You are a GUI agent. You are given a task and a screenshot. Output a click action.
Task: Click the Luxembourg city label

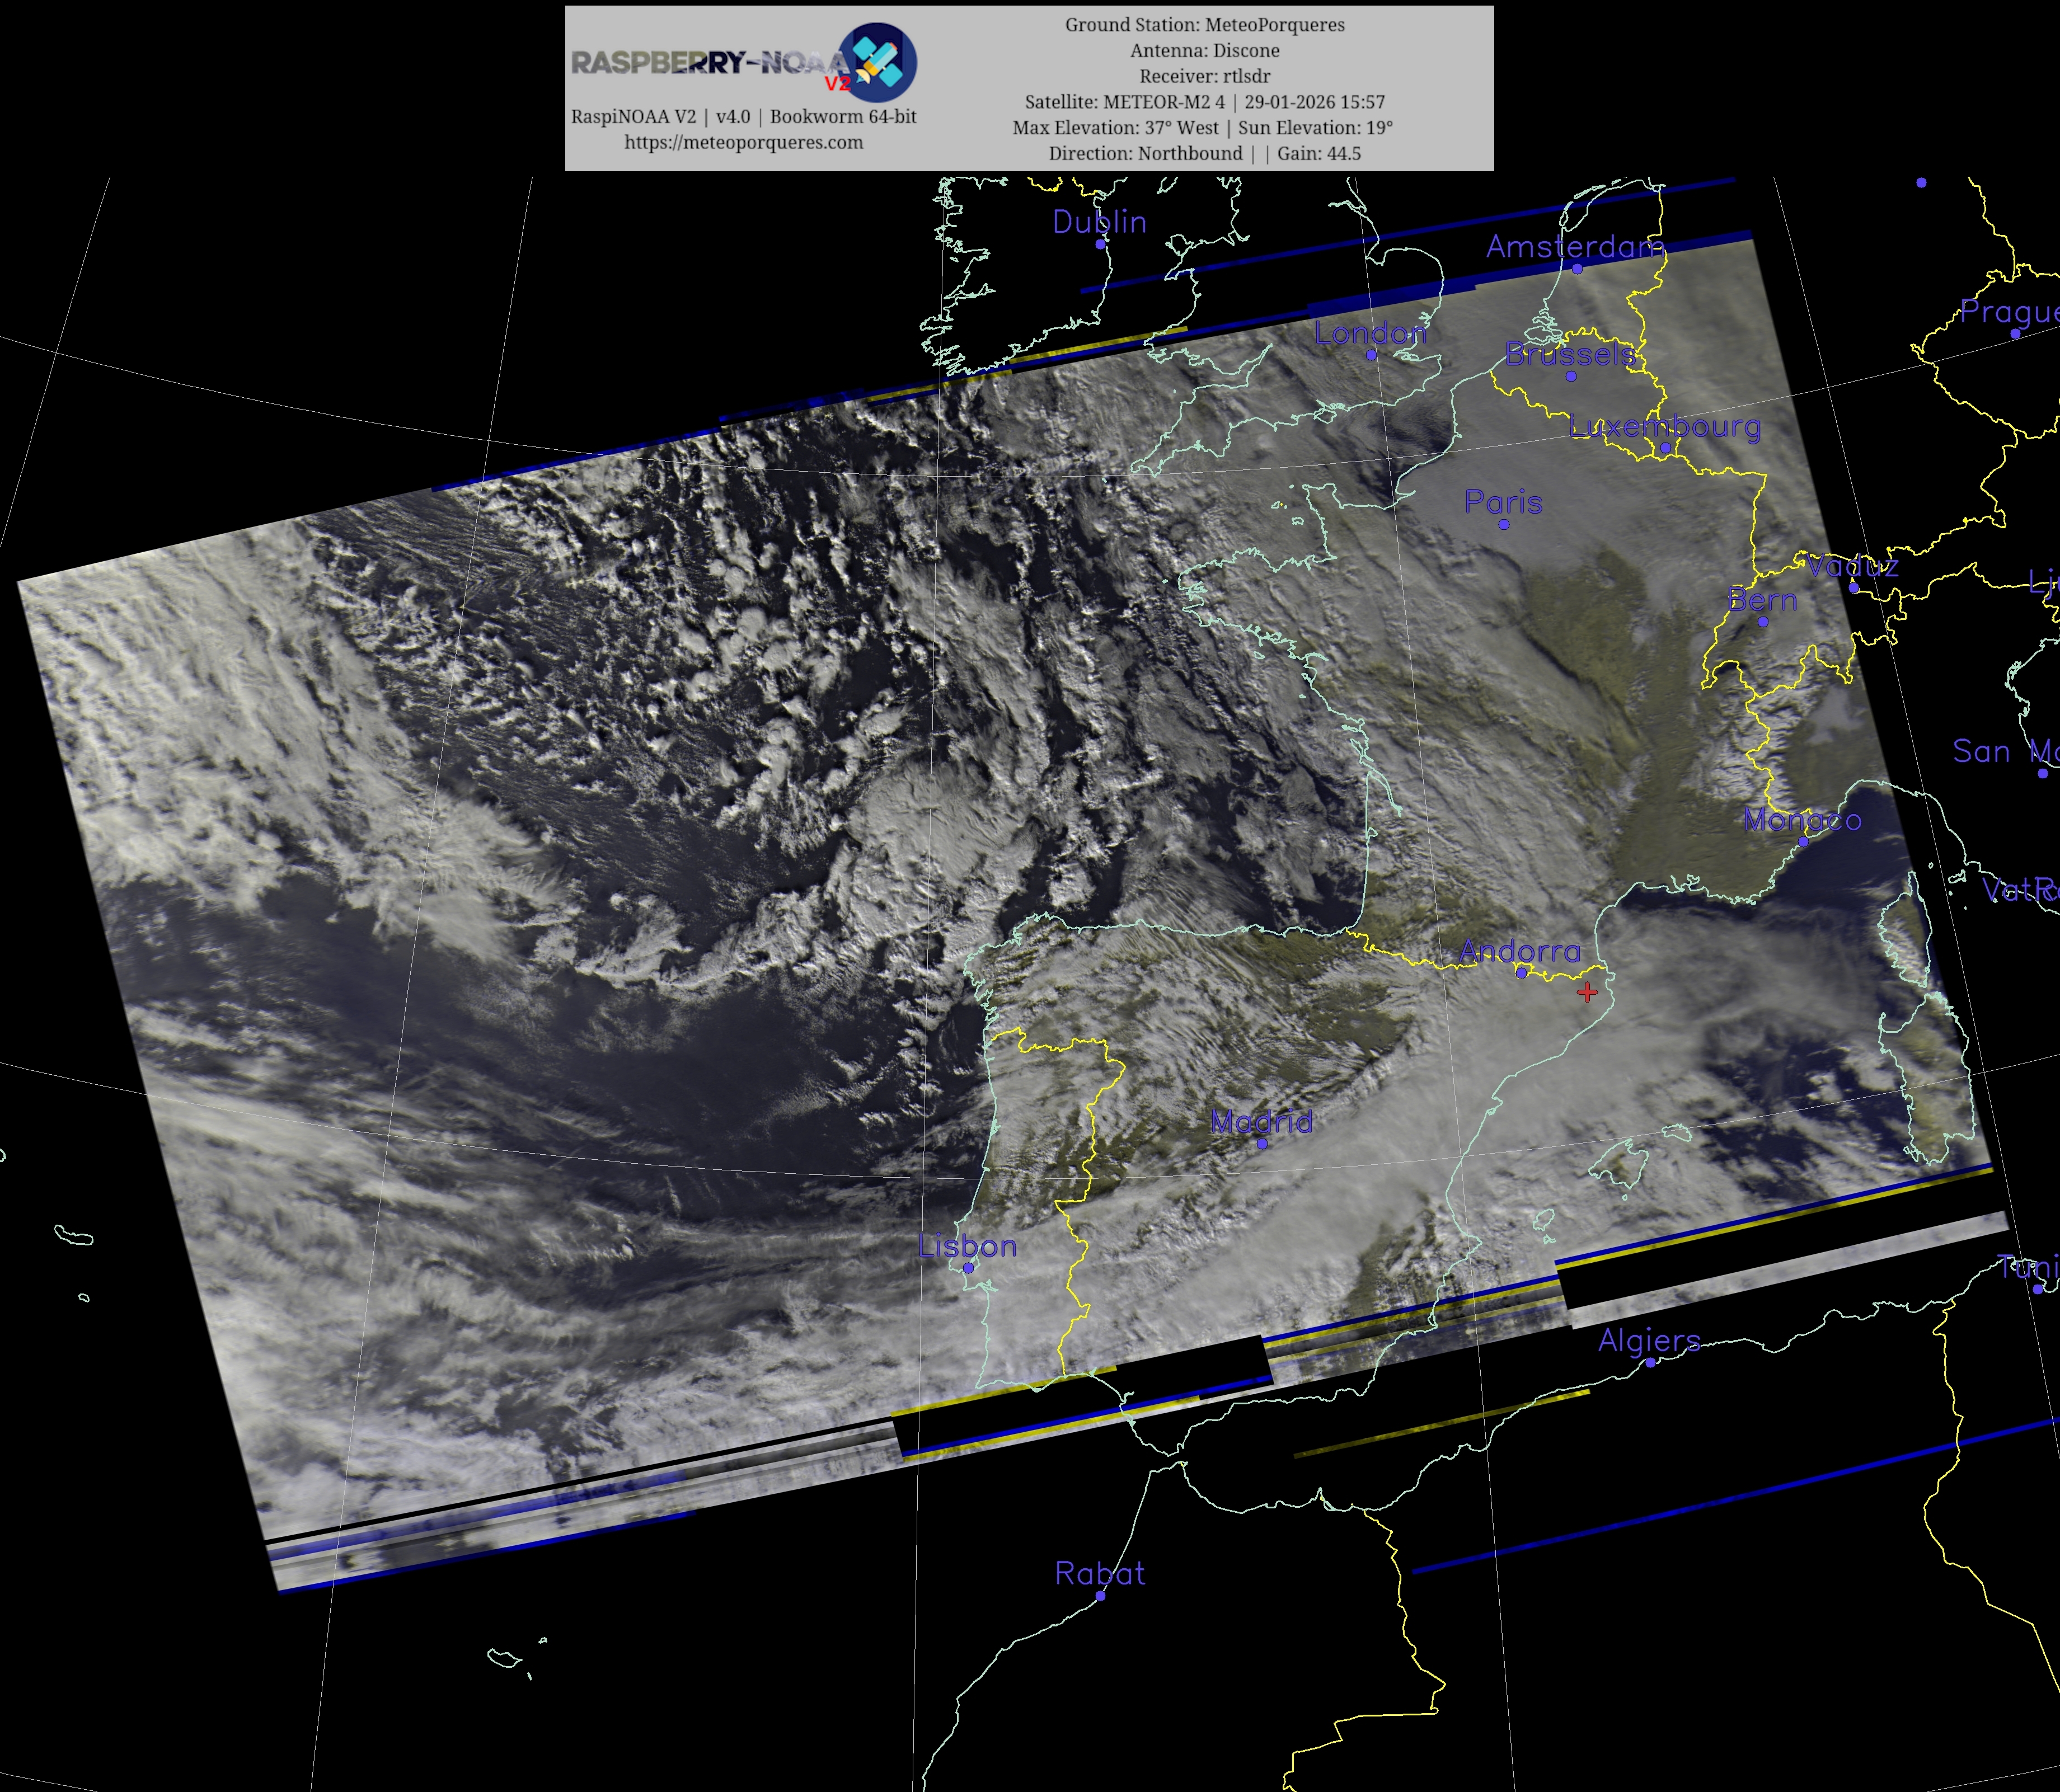click(1665, 427)
